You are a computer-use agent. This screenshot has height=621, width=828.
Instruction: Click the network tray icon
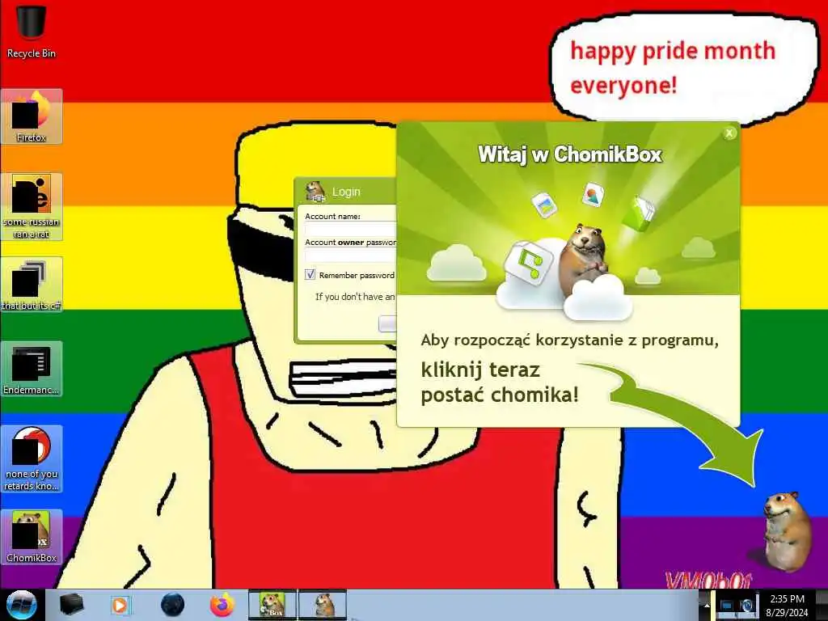click(x=727, y=606)
